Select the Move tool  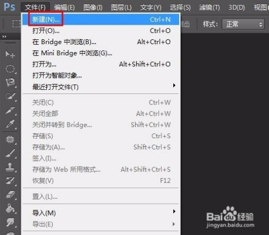tap(10, 54)
